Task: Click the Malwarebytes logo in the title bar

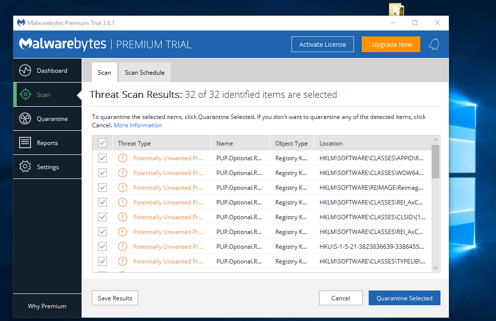Action: tap(21, 23)
